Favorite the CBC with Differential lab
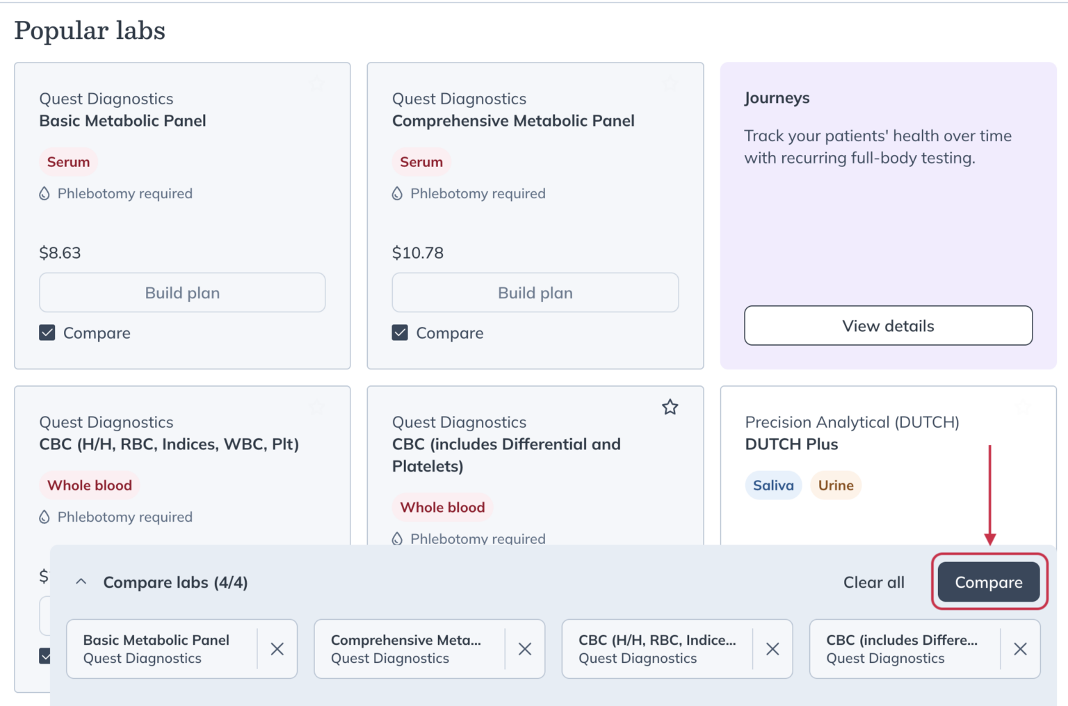 pos(670,407)
